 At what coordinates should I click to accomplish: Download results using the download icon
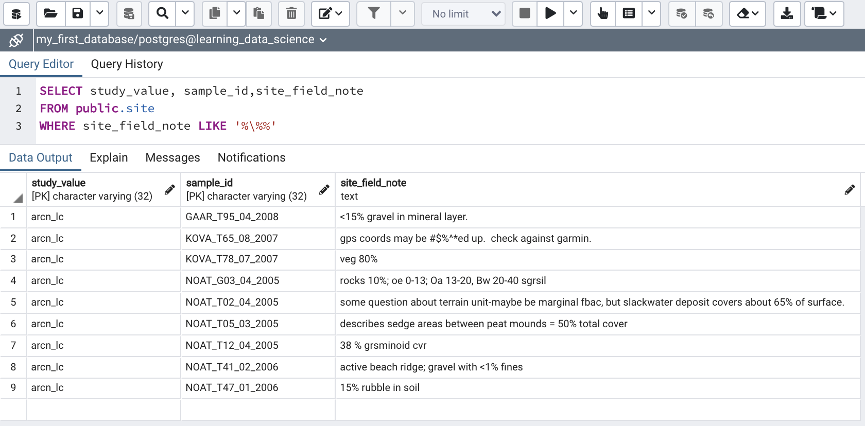coord(787,14)
